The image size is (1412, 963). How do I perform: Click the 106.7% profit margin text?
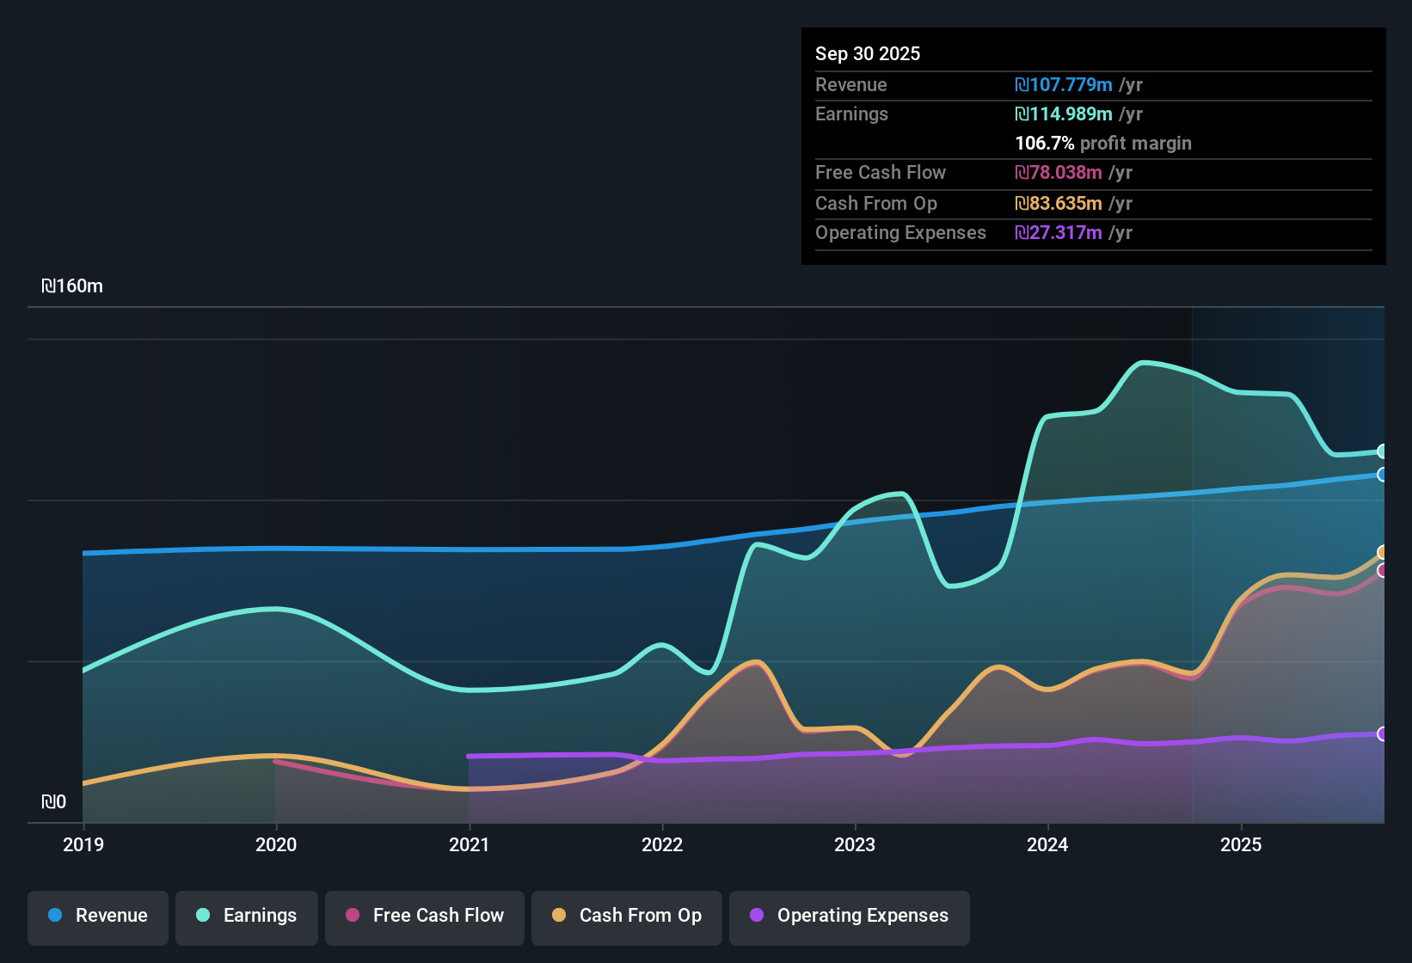click(x=1103, y=143)
